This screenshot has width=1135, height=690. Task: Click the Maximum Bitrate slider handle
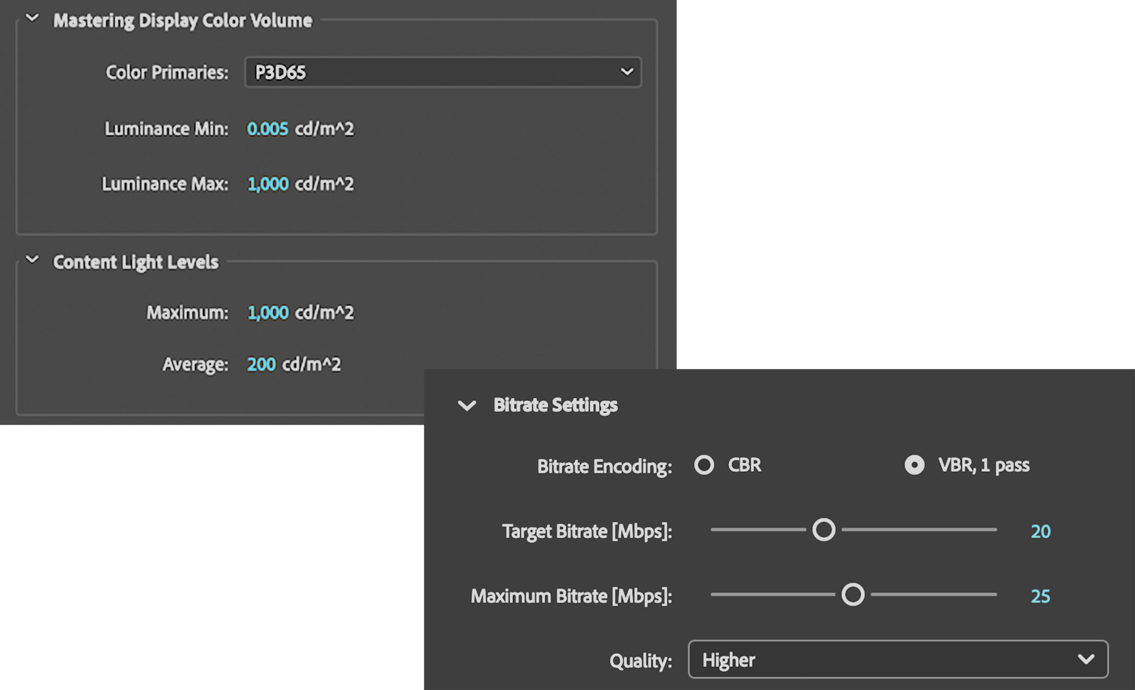pos(853,595)
